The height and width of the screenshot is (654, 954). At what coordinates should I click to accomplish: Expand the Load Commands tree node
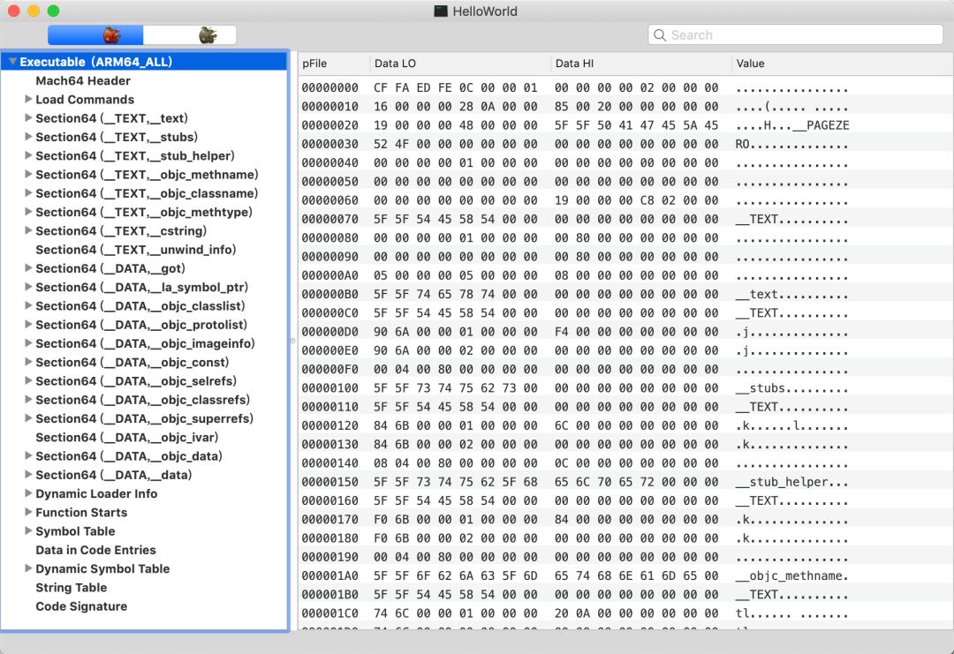point(28,100)
